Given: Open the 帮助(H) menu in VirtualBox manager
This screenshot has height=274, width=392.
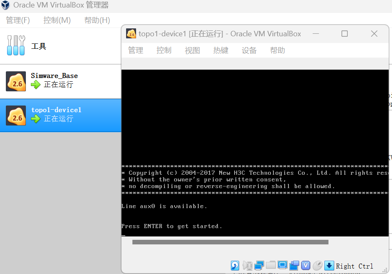Looking at the screenshot, I should [97, 20].
